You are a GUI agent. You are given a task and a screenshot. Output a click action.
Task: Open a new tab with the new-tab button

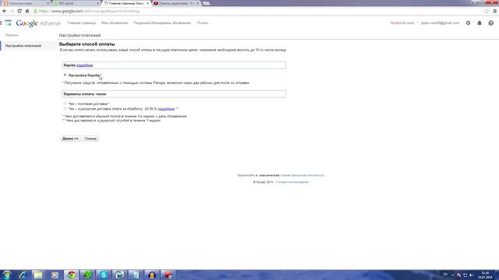click(206, 3)
